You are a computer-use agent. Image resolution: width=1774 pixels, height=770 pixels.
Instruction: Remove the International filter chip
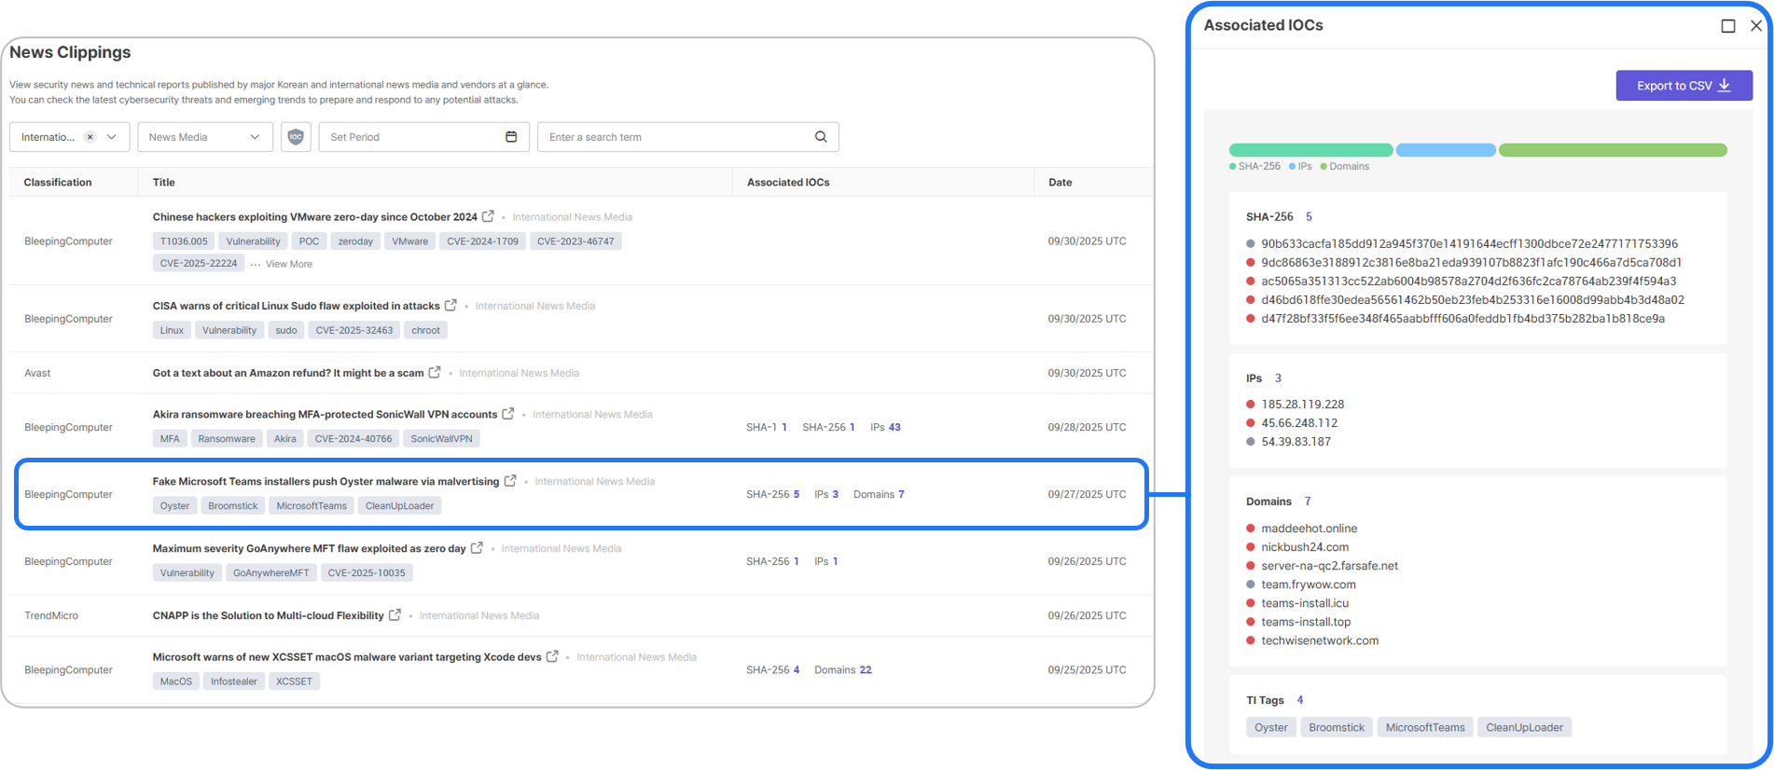click(90, 137)
